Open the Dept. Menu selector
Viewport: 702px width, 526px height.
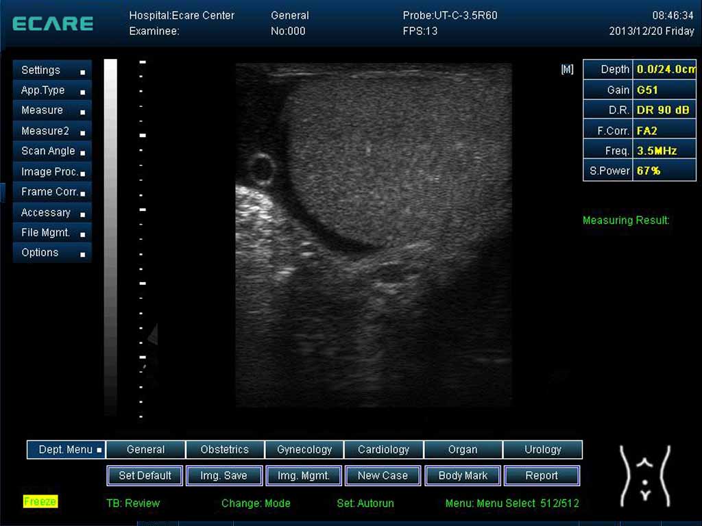point(66,450)
